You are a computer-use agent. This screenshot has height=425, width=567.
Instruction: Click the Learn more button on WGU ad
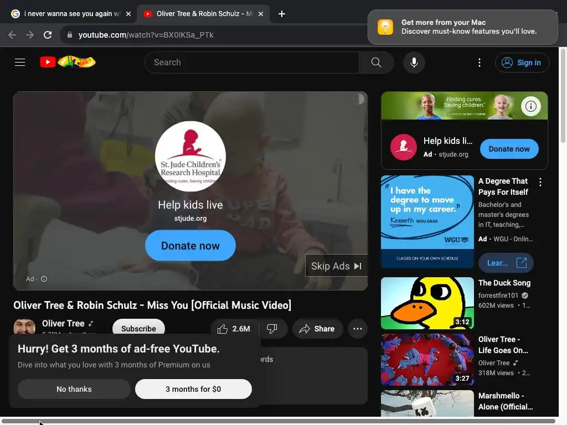506,263
